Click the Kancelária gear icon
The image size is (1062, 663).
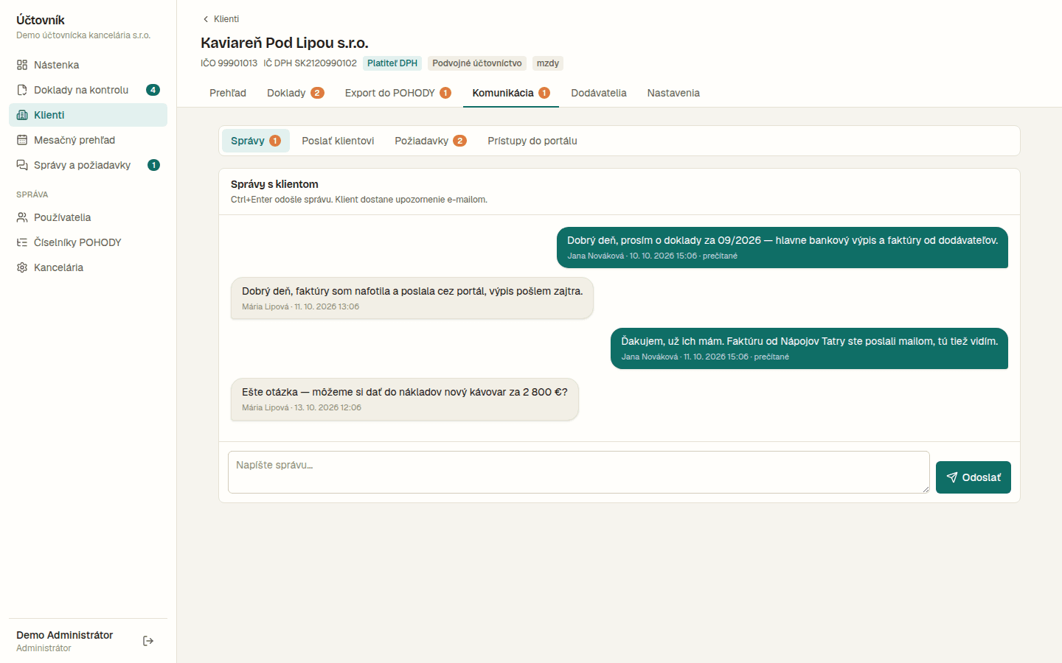click(x=22, y=267)
